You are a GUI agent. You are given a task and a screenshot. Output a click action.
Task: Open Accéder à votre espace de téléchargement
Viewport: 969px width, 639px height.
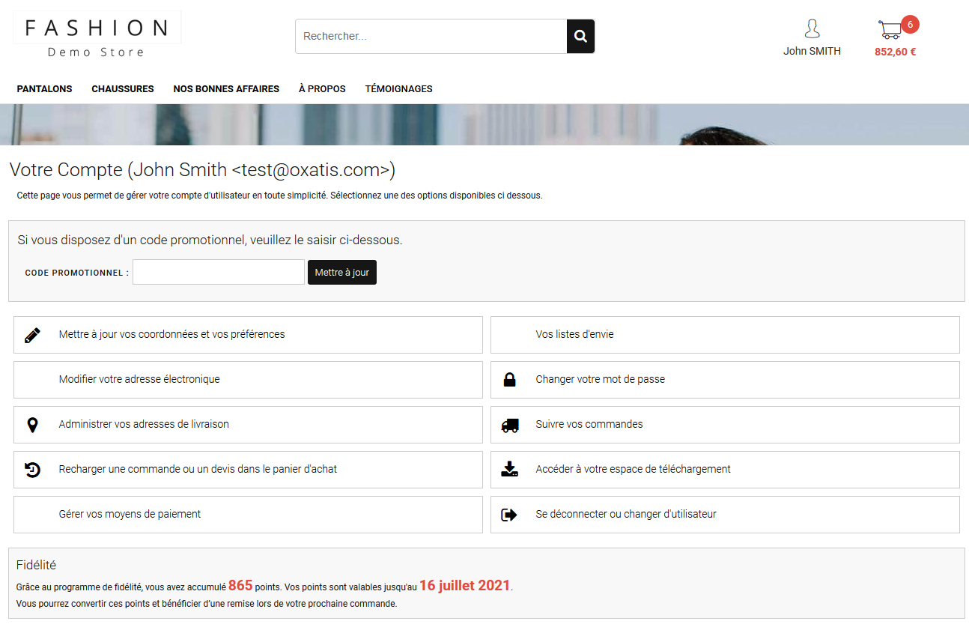pyautogui.click(x=725, y=470)
